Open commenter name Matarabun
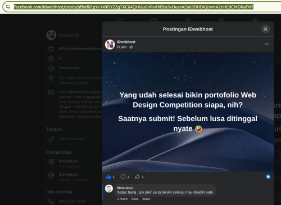281x205 pixels. (125, 188)
